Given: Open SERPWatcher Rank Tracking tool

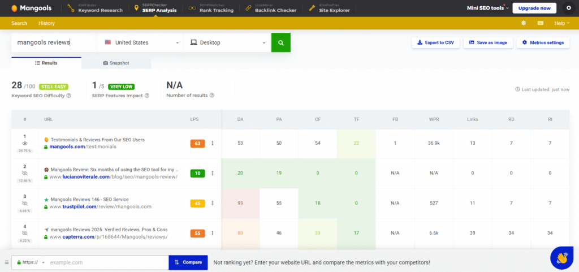Looking at the screenshot, I should pyautogui.click(x=211, y=8).
